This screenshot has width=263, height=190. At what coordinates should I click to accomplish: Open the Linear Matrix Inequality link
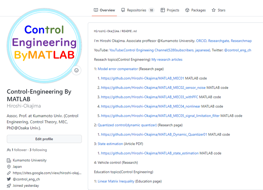click(116, 181)
